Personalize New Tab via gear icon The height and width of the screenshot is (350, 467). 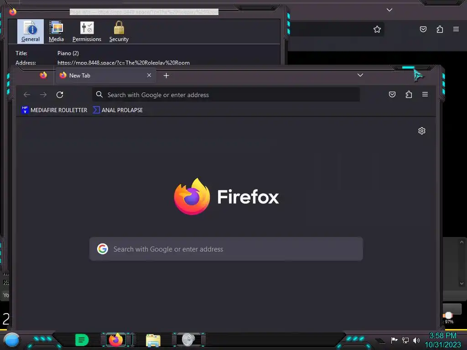coord(422,131)
